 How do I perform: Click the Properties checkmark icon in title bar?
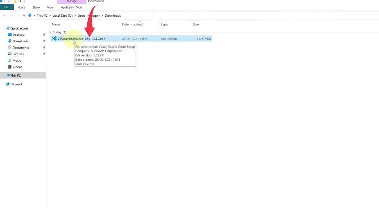[9, 1]
